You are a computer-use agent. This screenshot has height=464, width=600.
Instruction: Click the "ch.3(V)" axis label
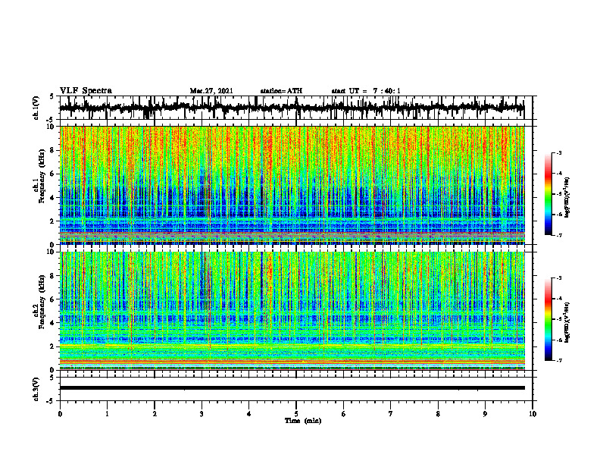36,389
